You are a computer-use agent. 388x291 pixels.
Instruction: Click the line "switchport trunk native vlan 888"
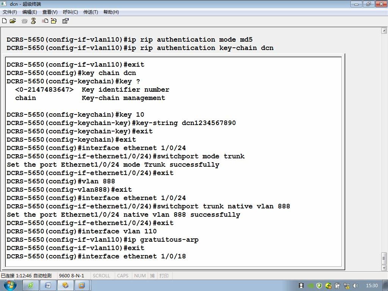point(148,207)
